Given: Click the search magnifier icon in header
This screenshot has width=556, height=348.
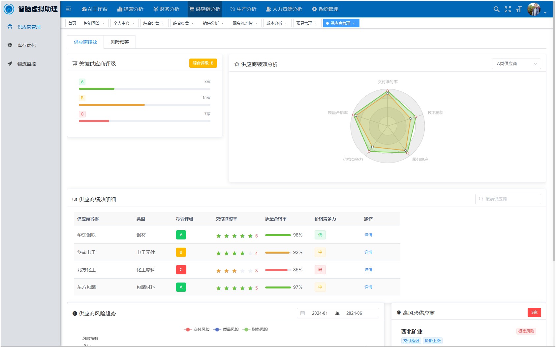Looking at the screenshot, I should coord(496,9).
